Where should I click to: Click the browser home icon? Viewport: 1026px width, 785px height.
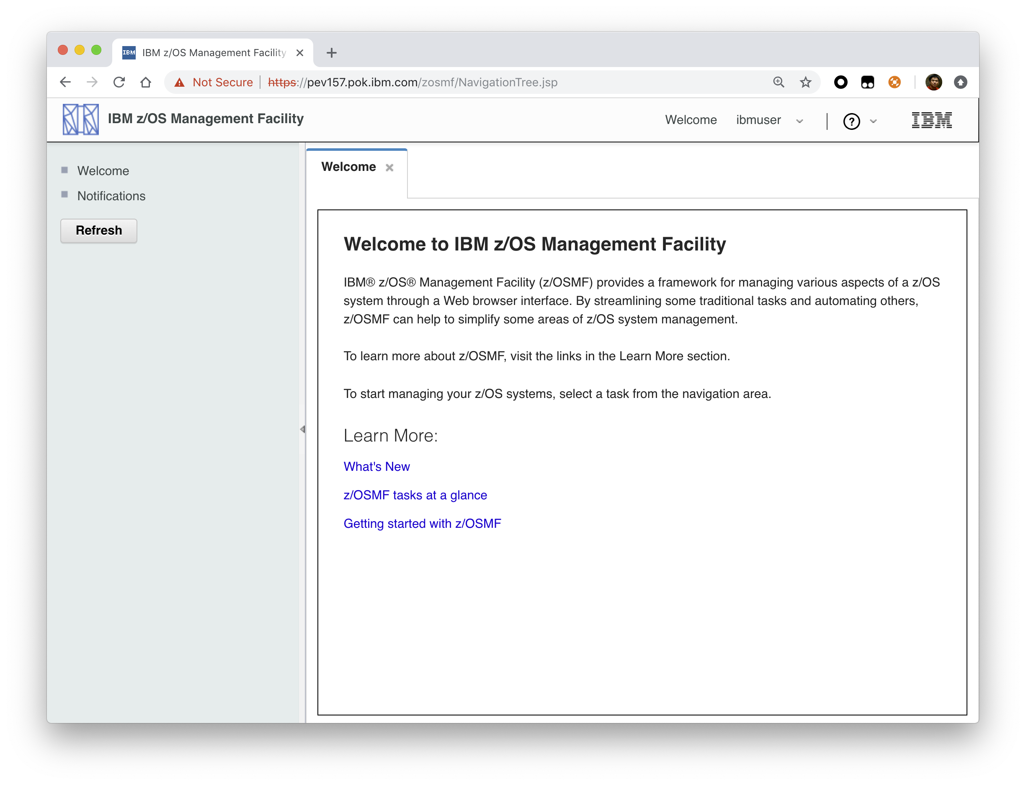(x=146, y=83)
